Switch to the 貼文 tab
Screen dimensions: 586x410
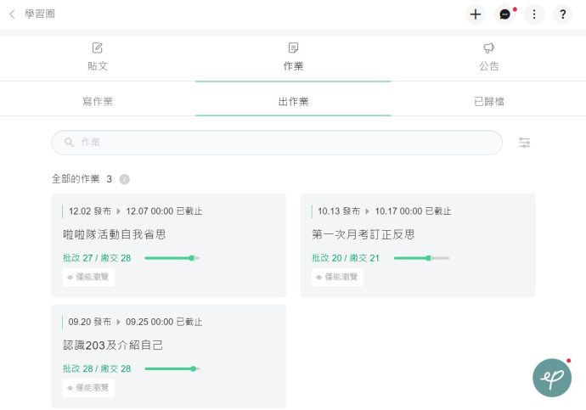click(x=98, y=57)
